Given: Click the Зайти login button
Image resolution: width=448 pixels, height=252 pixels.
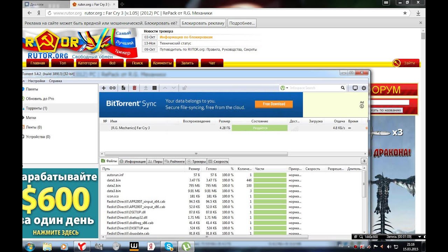Looking at the screenshot, I should [x=406, y=63].
